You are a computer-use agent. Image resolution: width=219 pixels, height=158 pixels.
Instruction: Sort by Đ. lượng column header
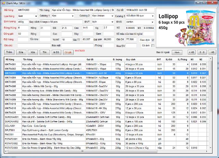click(117, 60)
